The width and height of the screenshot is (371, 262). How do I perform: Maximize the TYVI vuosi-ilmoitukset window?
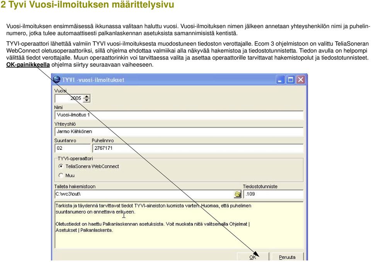(290, 80)
